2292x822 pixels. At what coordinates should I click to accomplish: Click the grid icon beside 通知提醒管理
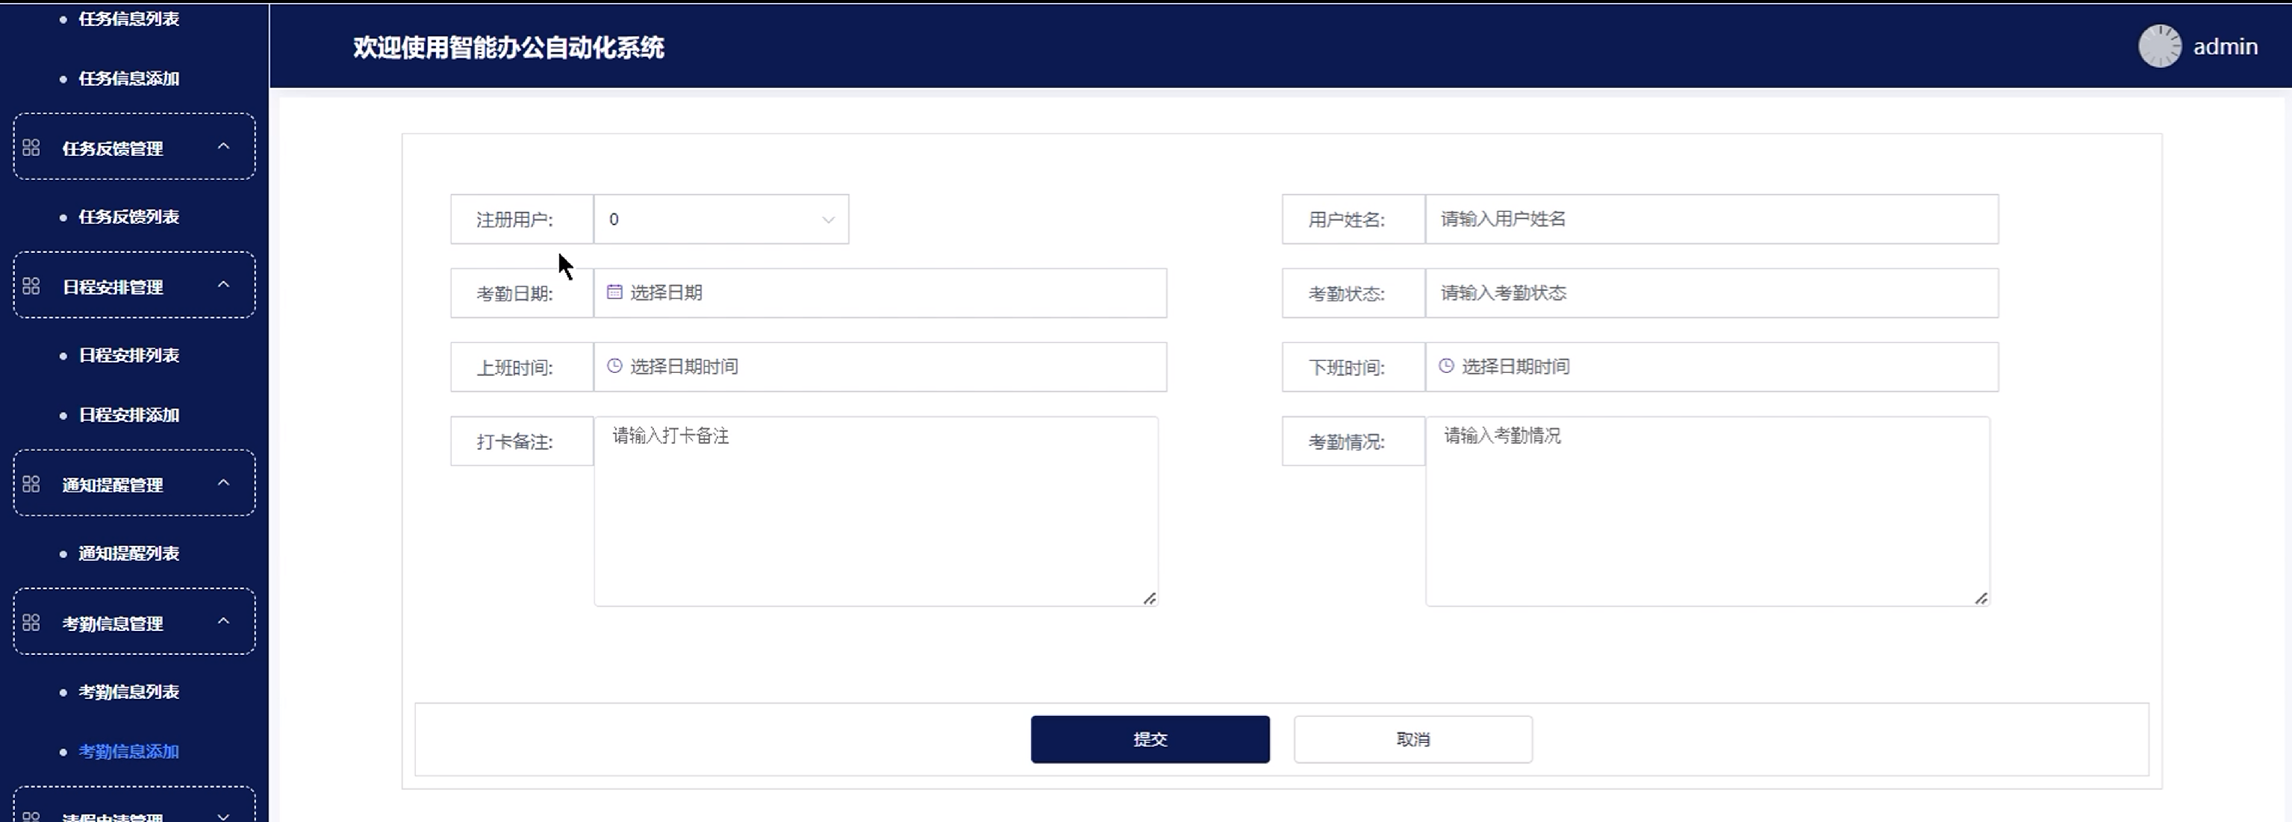(31, 484)
